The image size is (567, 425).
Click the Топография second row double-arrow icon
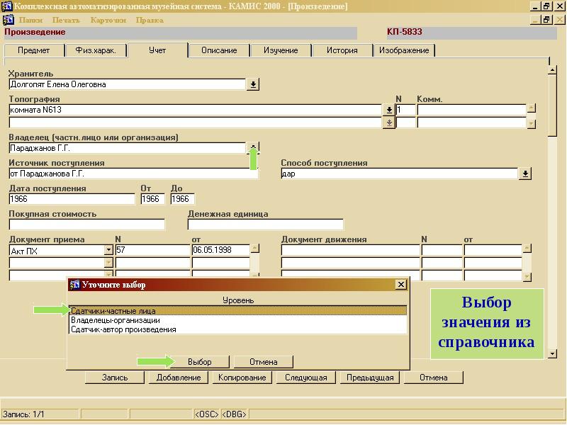(388, 123)
